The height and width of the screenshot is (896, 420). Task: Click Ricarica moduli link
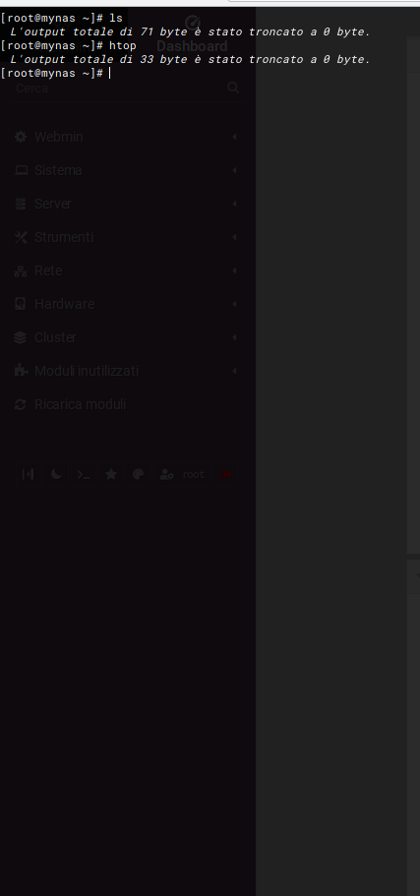pyautogui.click(x=80, y=404)
